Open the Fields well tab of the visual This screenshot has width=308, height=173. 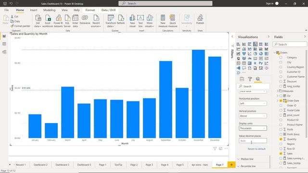click(x=242, y=79)
